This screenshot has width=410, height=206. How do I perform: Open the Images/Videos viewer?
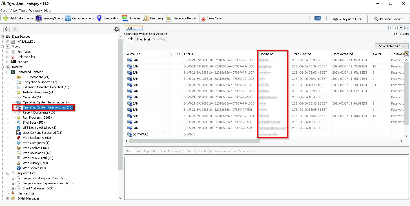click(x=49, y=18)
